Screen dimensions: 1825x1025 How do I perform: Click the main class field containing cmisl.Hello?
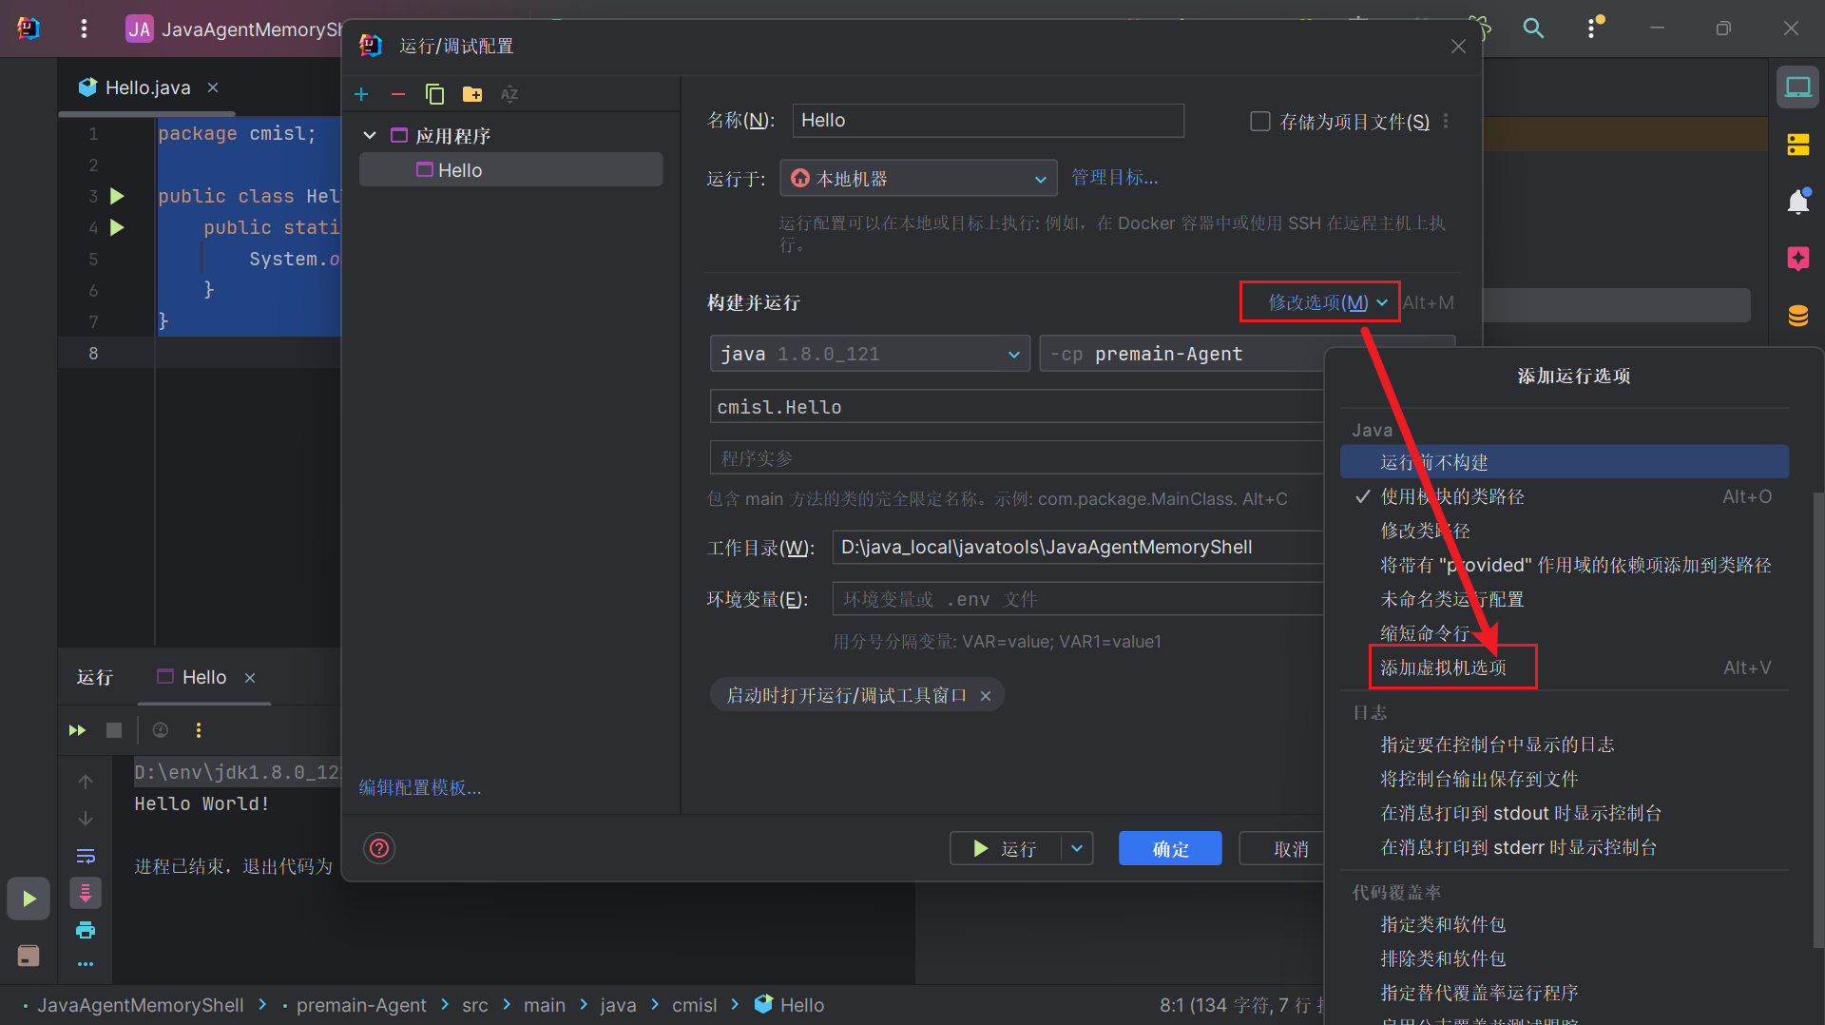pos(1016,407)
